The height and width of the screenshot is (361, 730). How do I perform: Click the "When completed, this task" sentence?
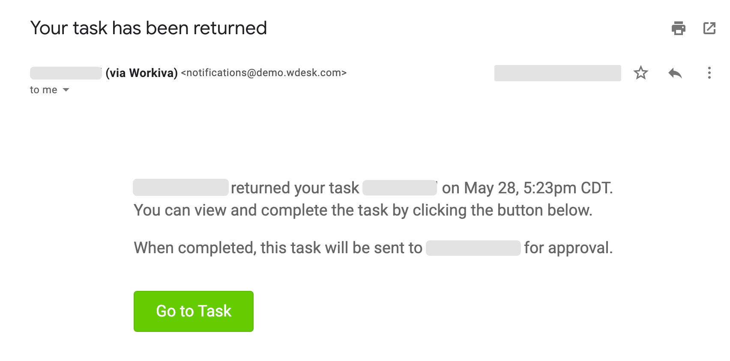[278, 248]
